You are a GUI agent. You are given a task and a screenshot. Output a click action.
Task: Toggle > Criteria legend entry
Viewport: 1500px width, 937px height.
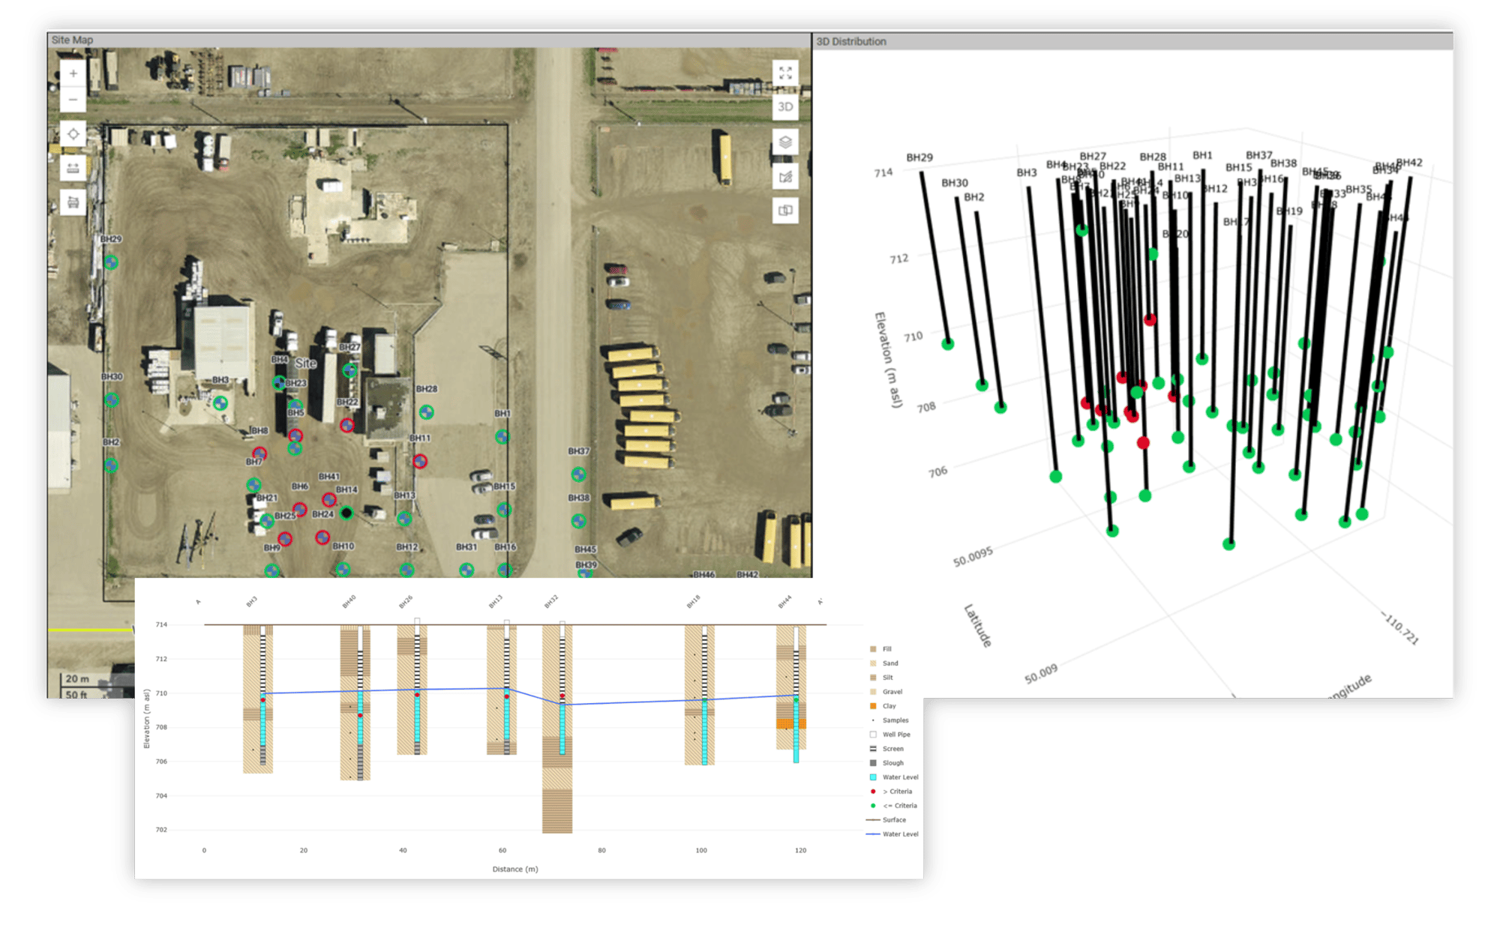pos(897,792)
